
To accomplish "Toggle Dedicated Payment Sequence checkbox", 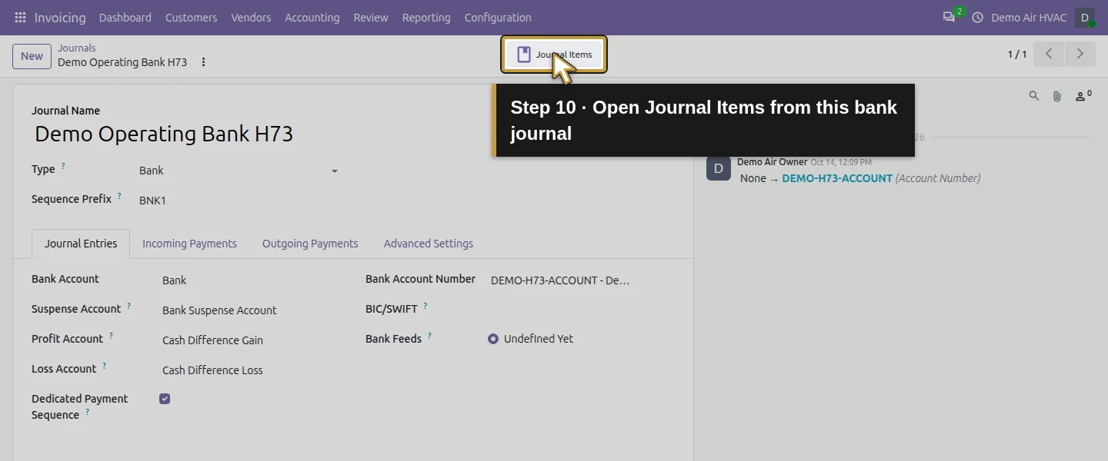I will (x=165, y=399).
